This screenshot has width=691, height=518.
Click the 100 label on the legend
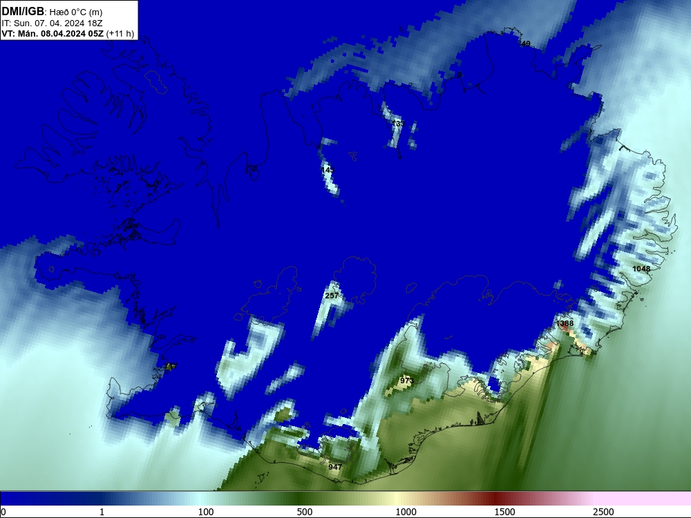206,512
